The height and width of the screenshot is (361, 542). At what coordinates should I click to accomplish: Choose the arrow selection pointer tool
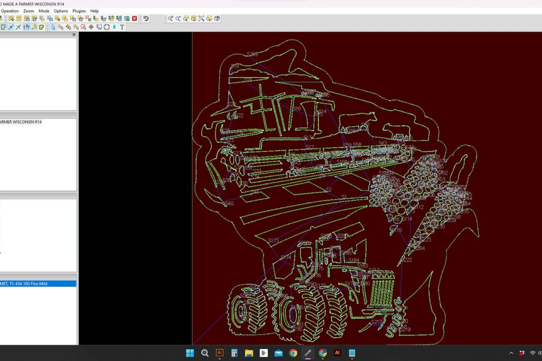click(53, 27)
